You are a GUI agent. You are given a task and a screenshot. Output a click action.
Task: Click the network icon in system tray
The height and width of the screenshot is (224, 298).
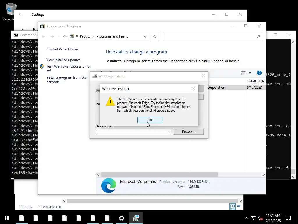(253, 218)
